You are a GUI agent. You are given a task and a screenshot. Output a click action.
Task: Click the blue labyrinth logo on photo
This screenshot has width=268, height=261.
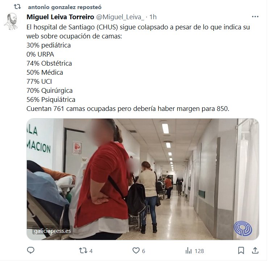[x=243, y=229]
